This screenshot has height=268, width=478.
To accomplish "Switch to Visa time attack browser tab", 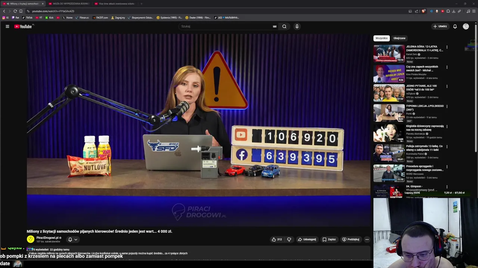I will click(x=114, y=4).
